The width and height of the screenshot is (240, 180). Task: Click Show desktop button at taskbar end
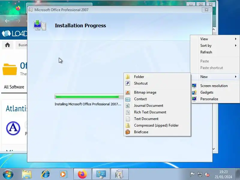coord(238,174)
